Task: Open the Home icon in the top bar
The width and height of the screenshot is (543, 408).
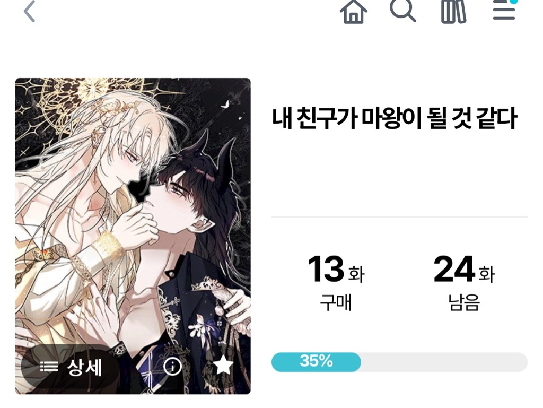Action: click(353, 11)
